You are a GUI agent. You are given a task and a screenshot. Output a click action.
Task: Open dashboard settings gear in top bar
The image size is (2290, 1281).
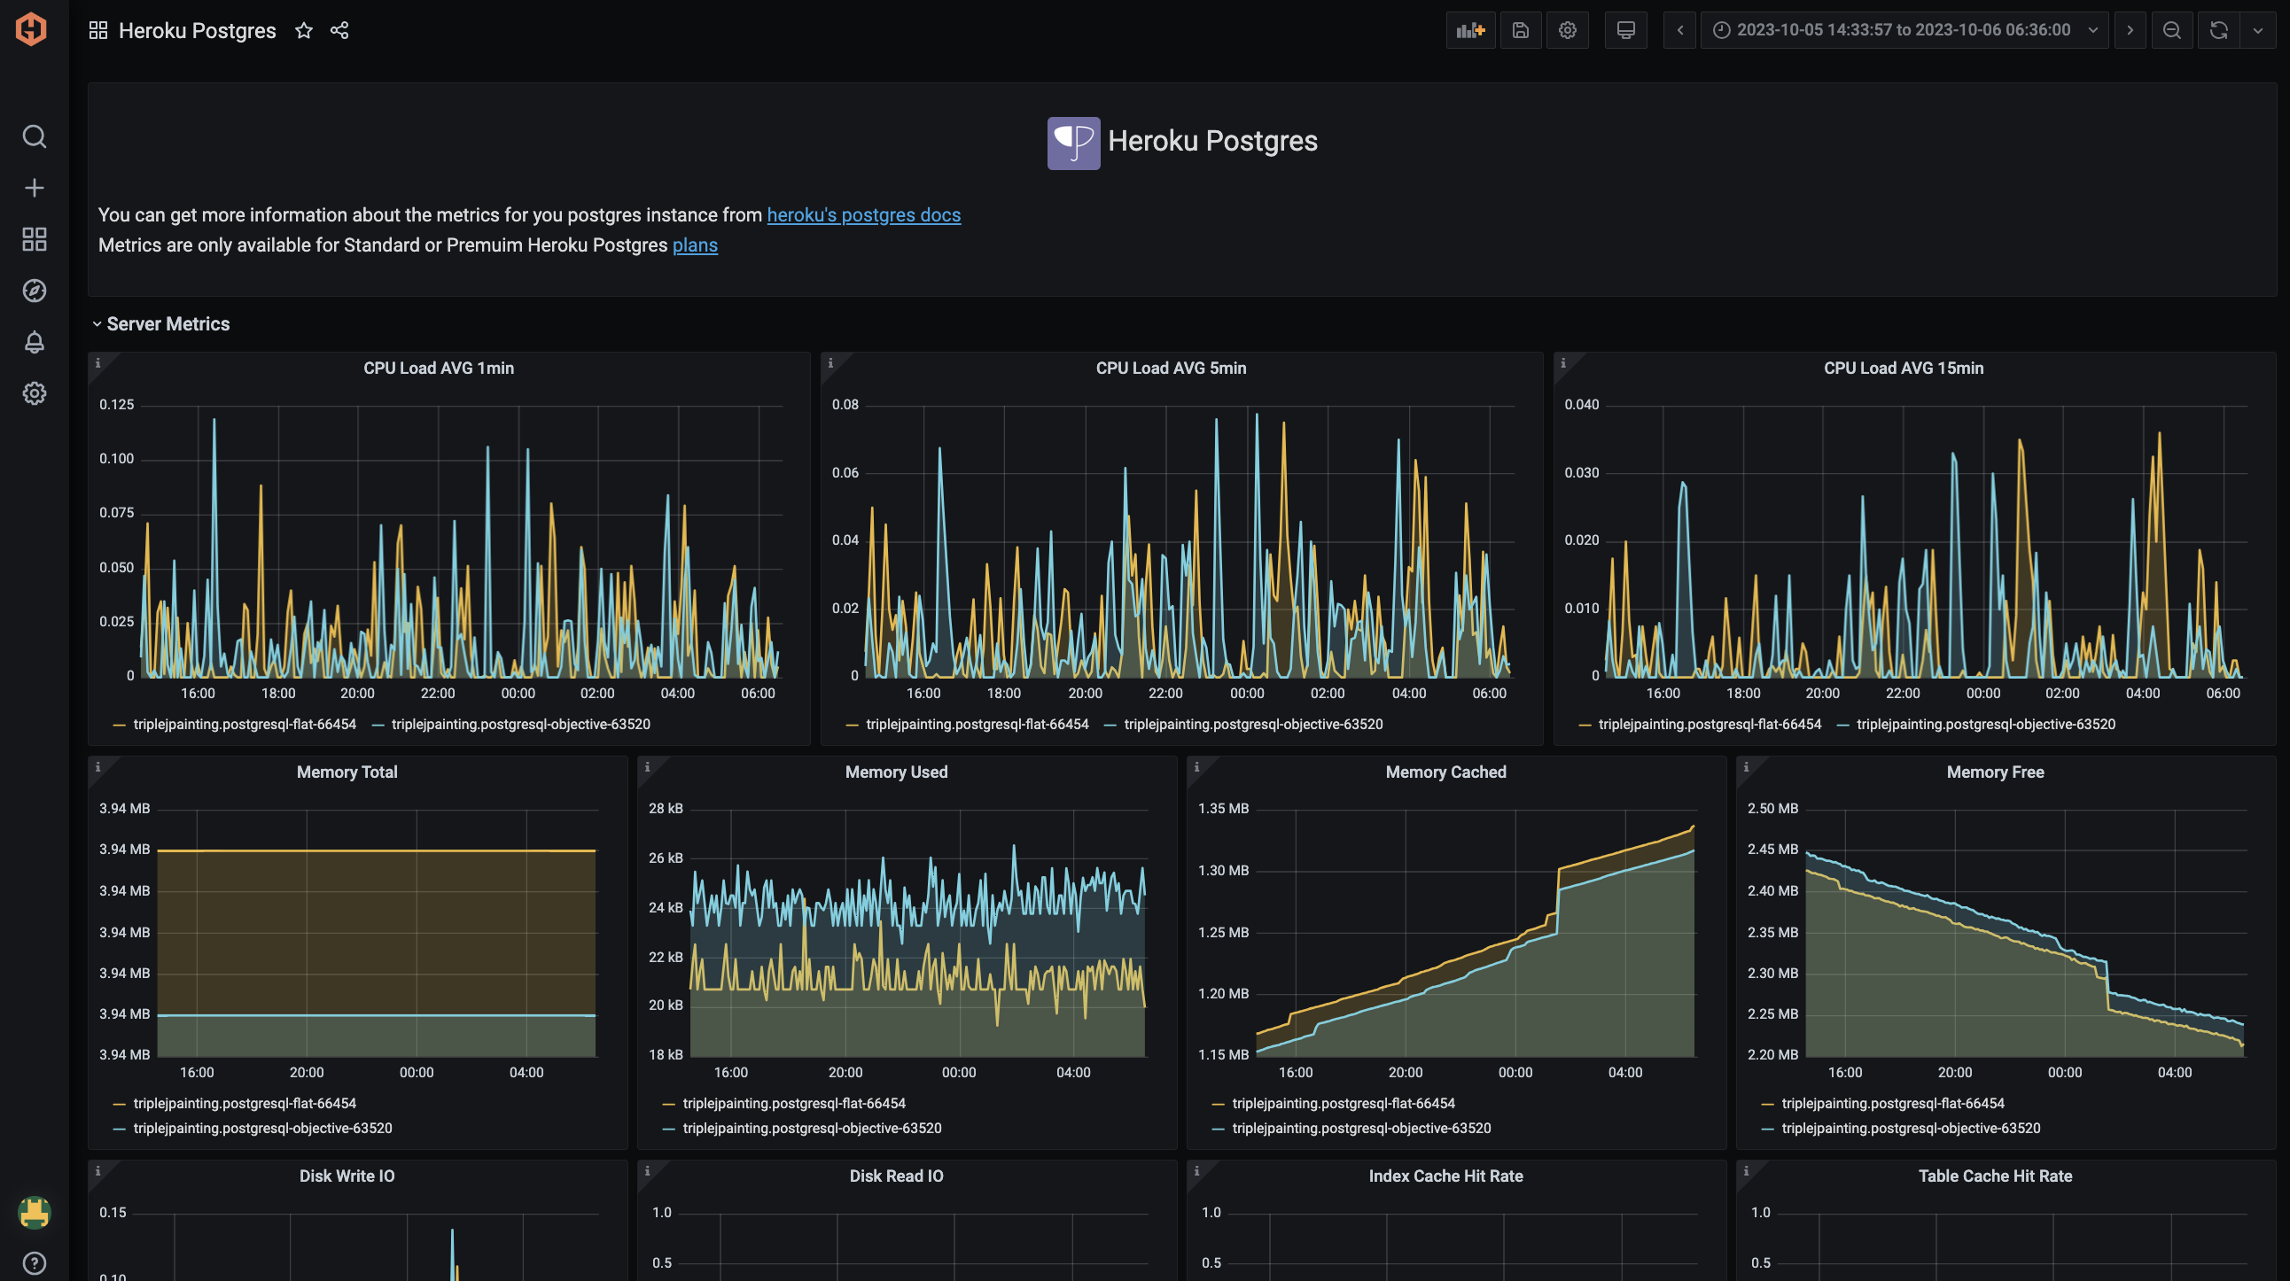(x=1567, y=30)
